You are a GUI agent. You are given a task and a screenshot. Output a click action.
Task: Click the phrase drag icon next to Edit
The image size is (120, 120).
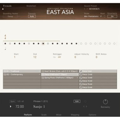(85, 101)
